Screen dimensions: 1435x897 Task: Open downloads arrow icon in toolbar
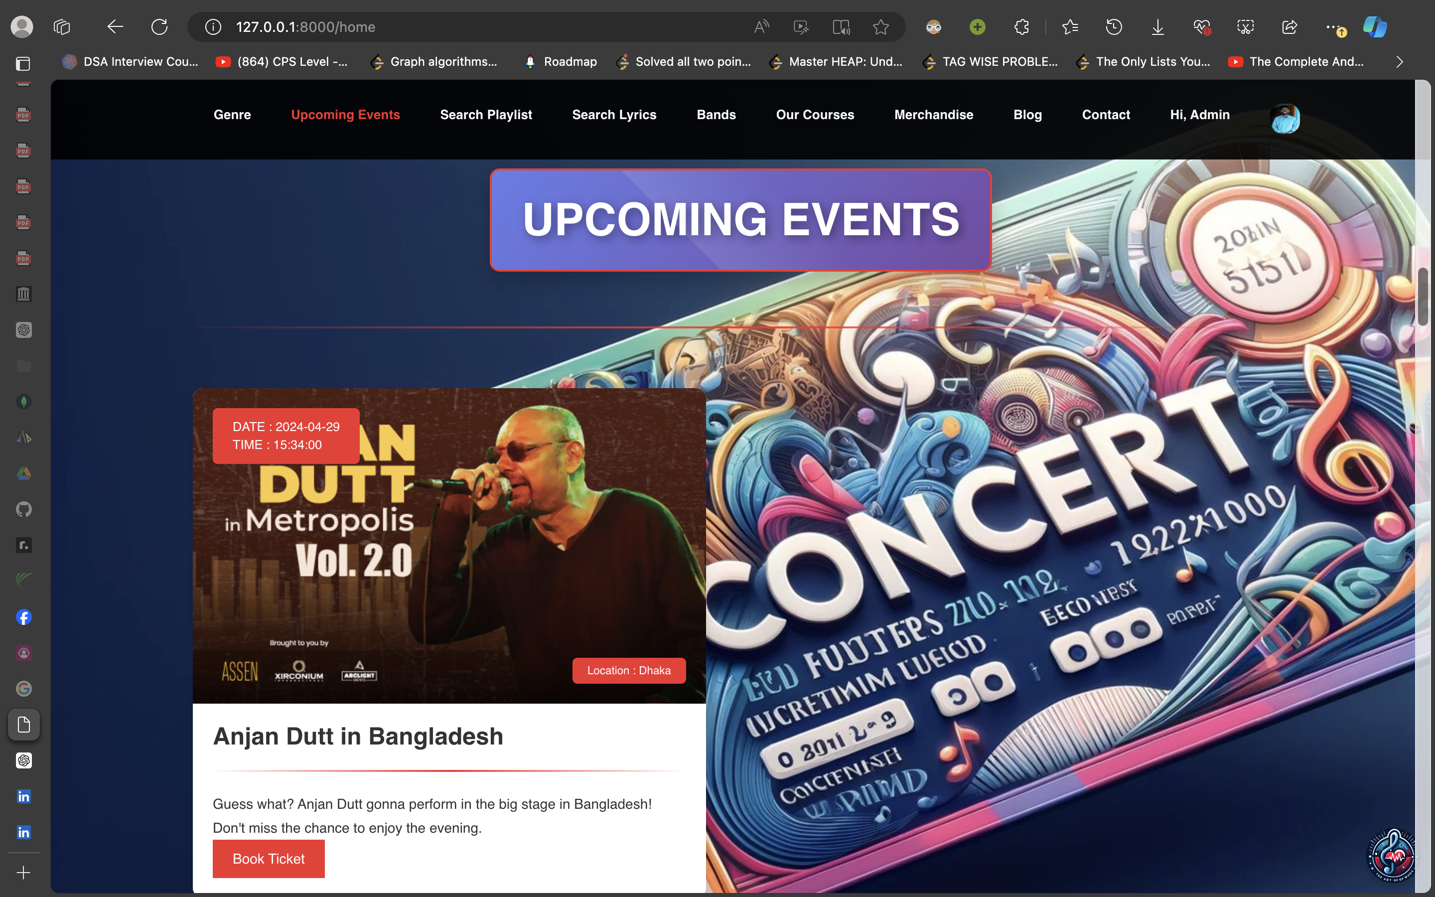click(1157, 27)
